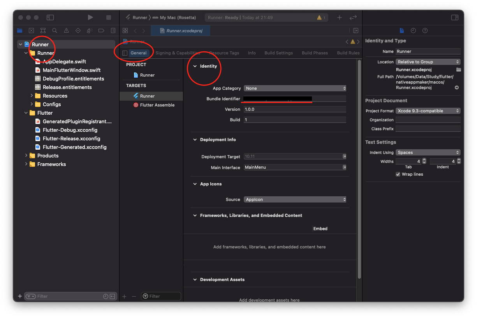477x318 pixels.
Task: Choose project folder location icon
Action: tap(459, 70)
